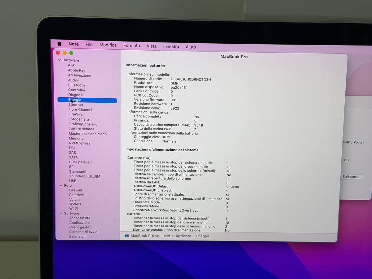Click the AutoPowerOff Delay value 259200
Viewport: 372px width, 279px height.
(232, 187)
